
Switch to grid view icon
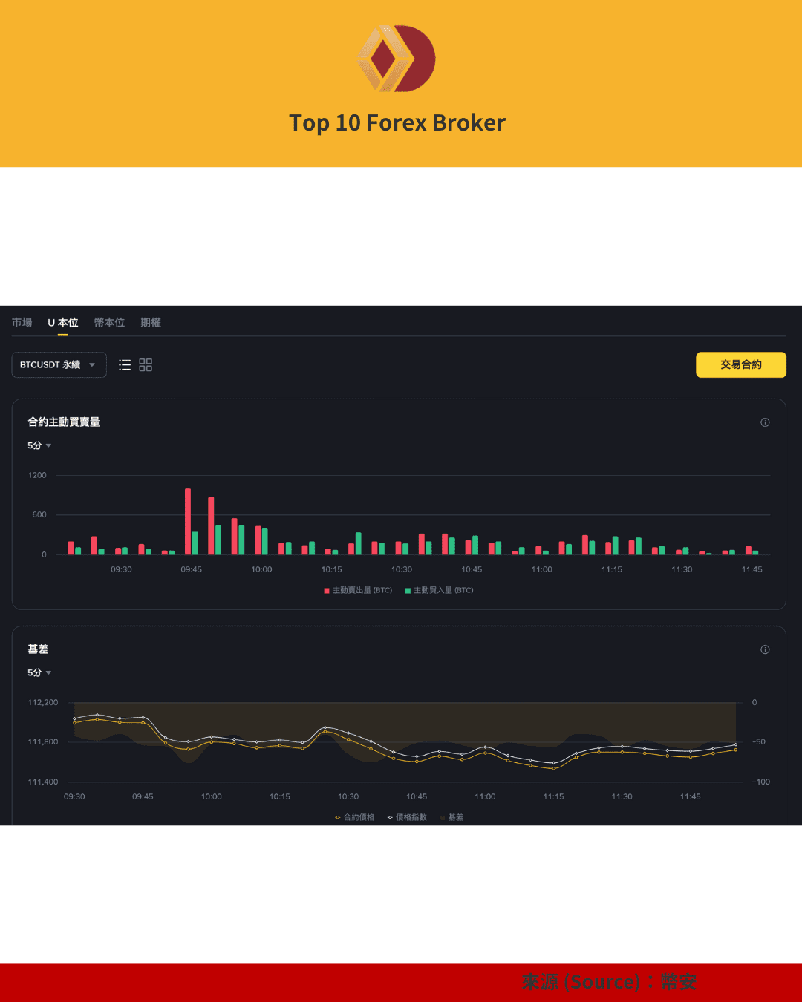tap(146, 365)
